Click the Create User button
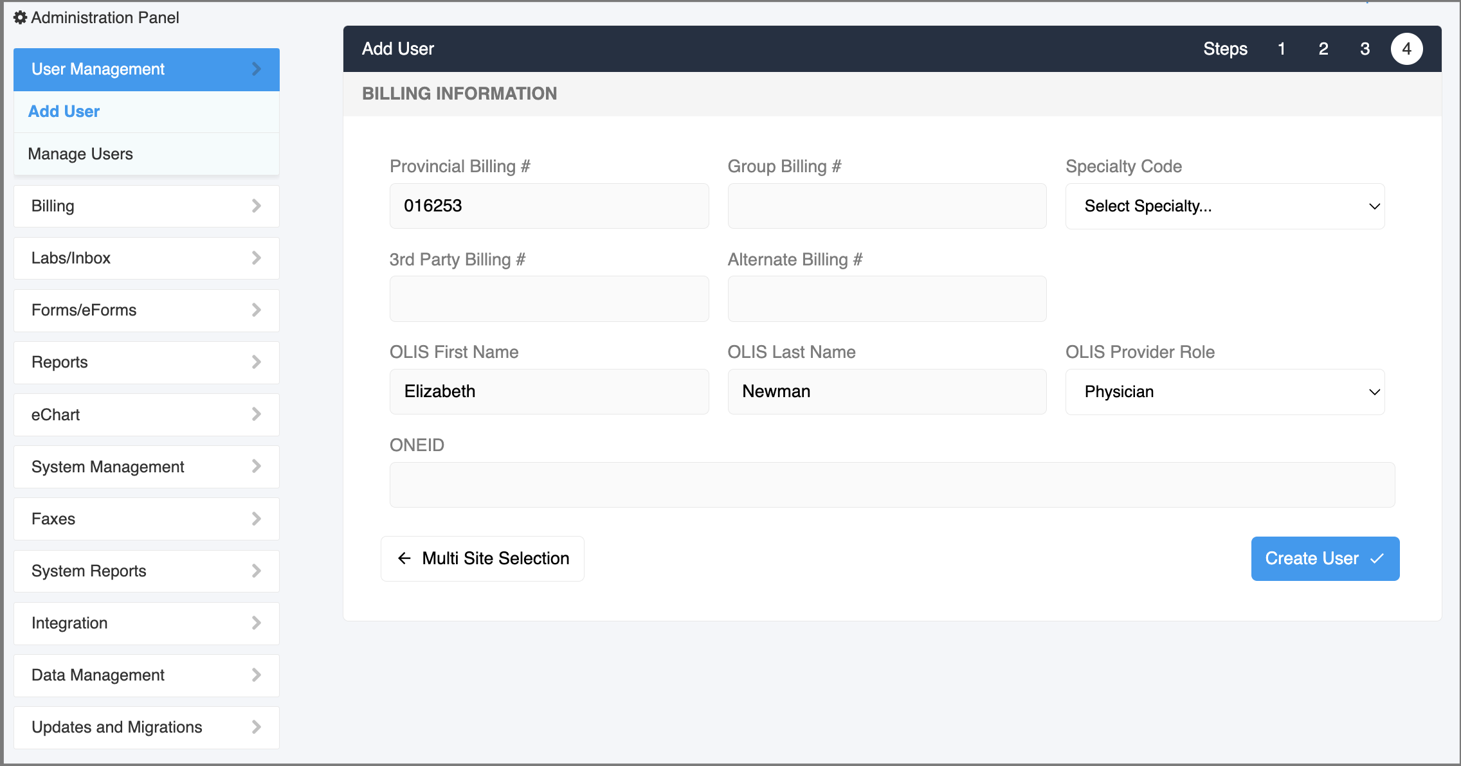Viewport: 1461px width, 766px height. (x=1325, y=558)
